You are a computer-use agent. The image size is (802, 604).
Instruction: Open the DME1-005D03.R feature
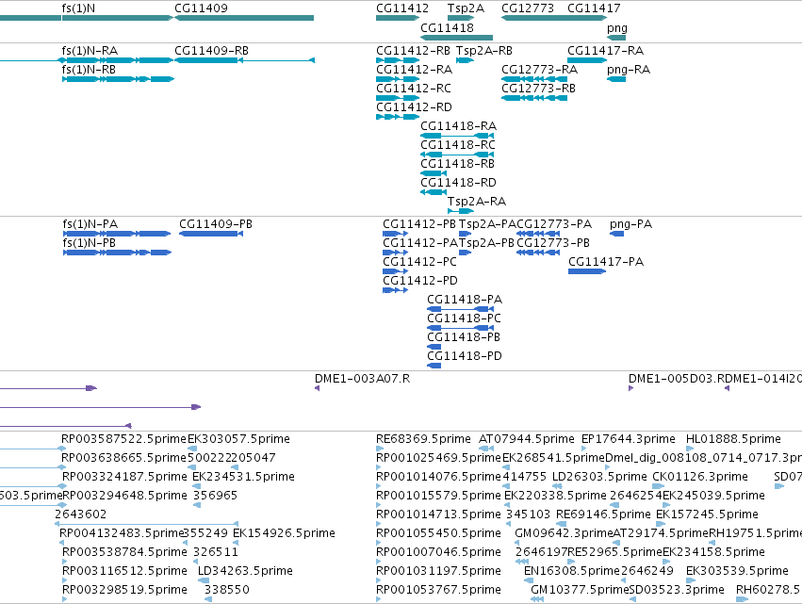631,388
